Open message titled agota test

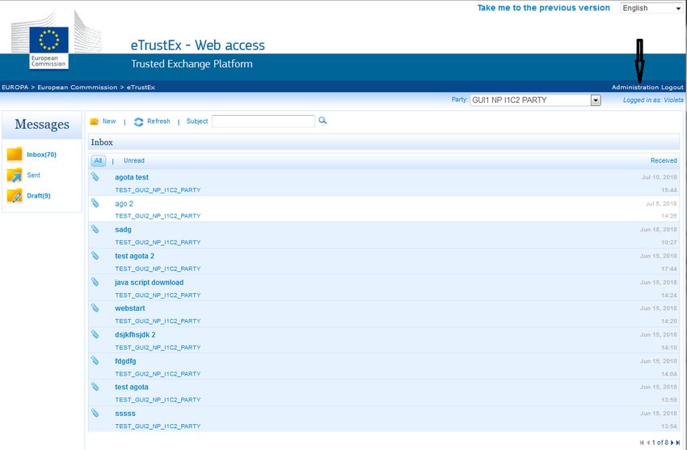(x=132, y=177)
